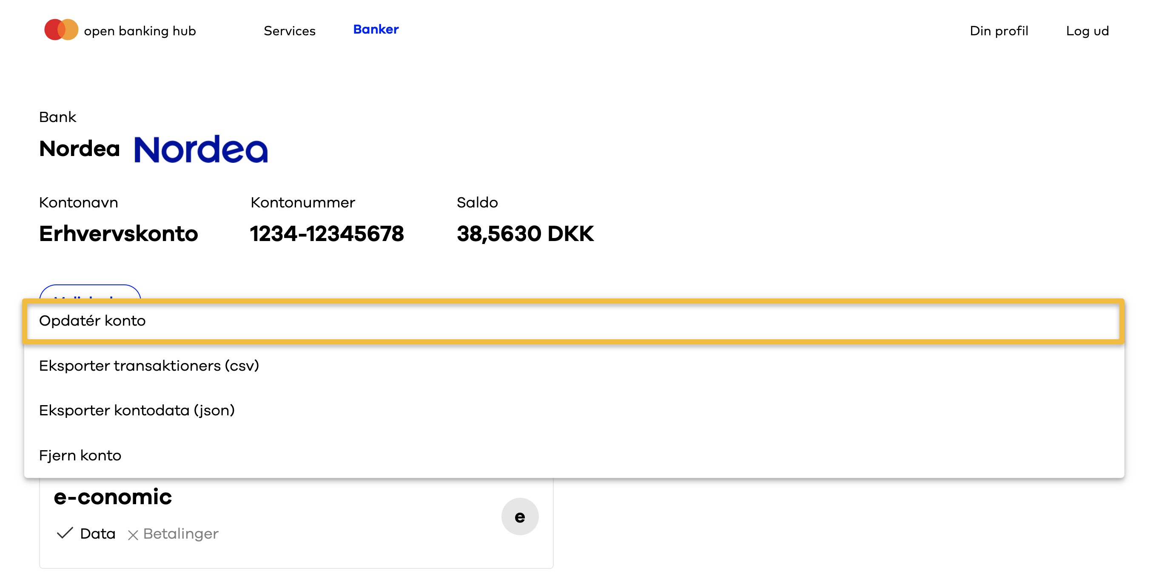Choose Eksporter transaktioners (csv)

pos(149,366)
